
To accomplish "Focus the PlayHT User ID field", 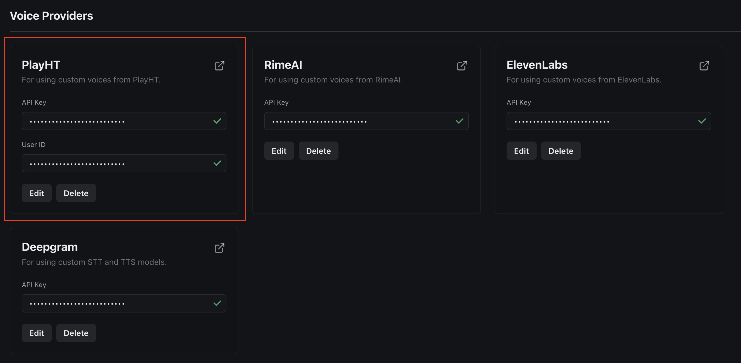I will point(115,163).
